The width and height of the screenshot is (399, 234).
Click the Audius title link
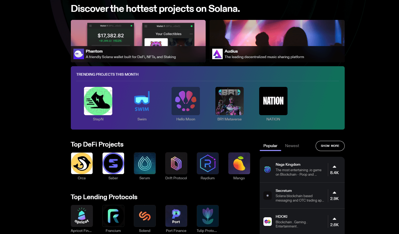tap(231, 51)
